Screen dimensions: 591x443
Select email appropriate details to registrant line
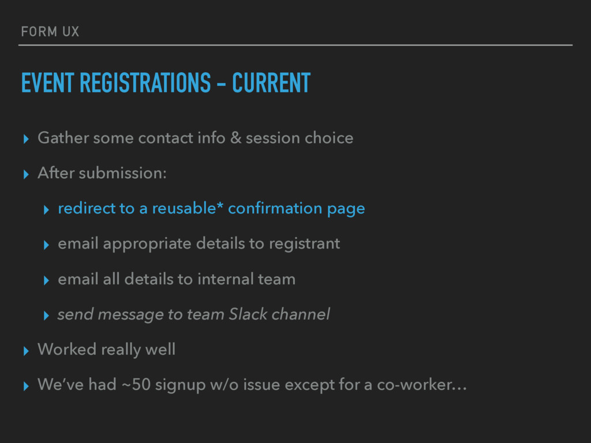(199, 244)
